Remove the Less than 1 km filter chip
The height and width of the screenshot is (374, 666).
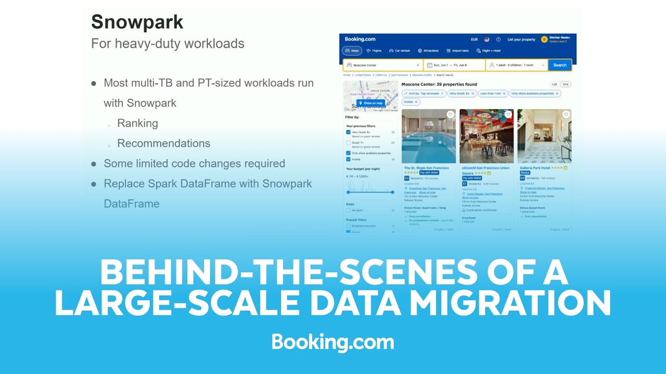coord(504,94)
